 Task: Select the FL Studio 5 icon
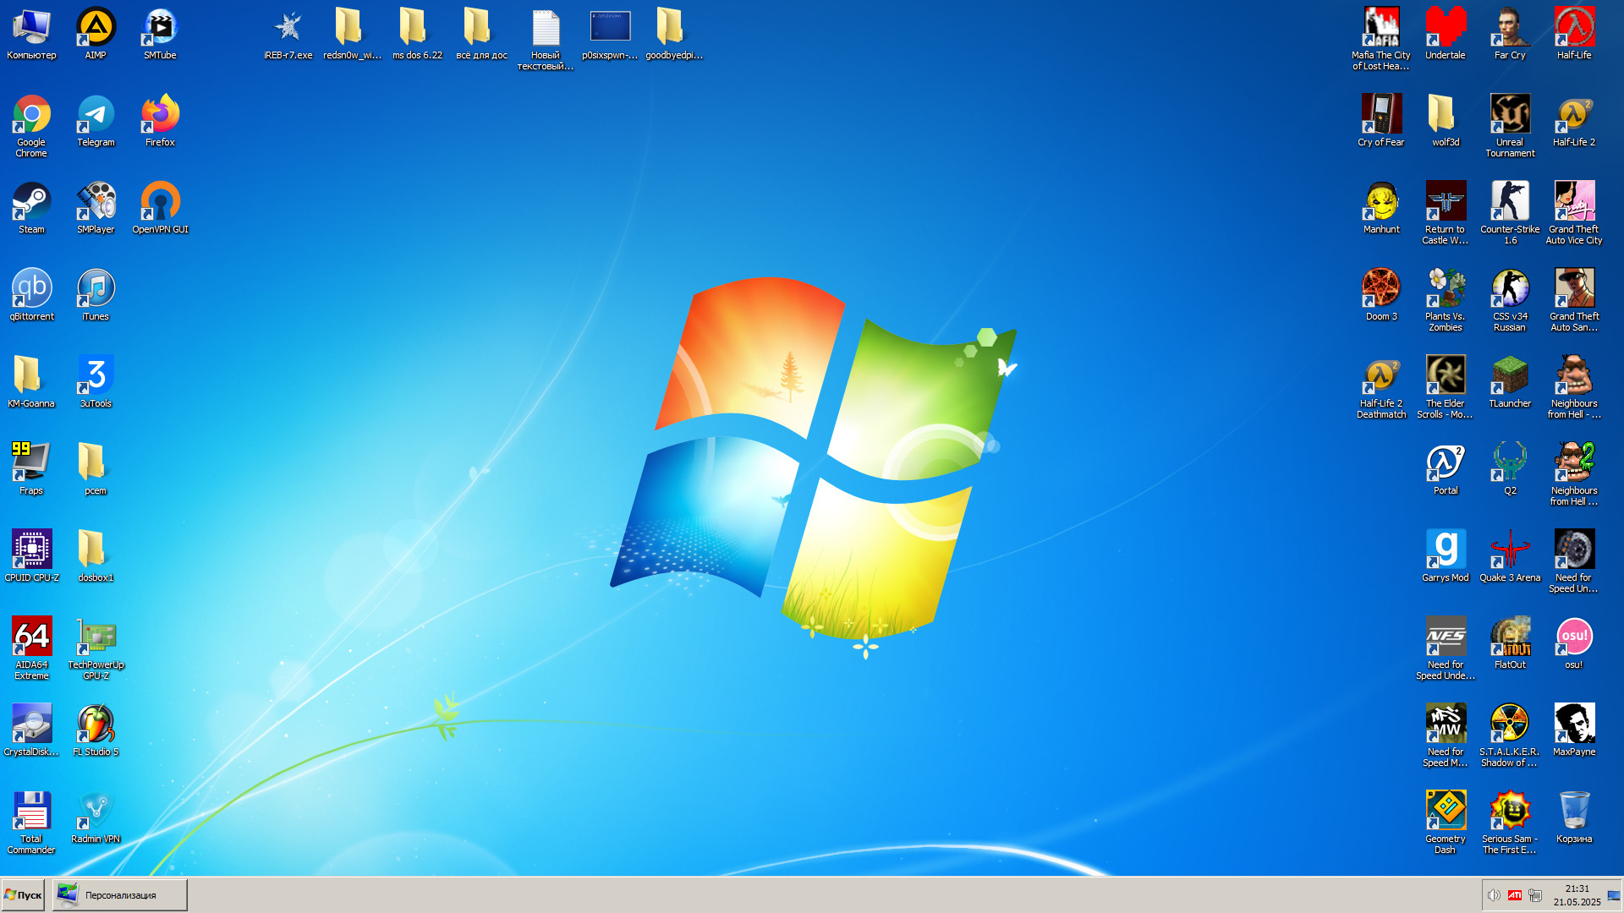coord(96,725)
